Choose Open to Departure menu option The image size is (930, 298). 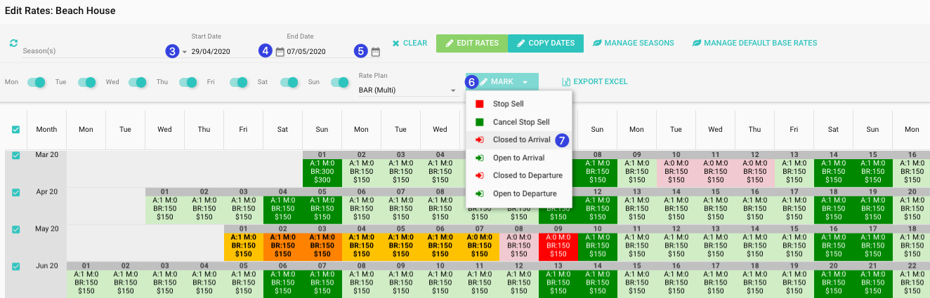pos(524,194)
